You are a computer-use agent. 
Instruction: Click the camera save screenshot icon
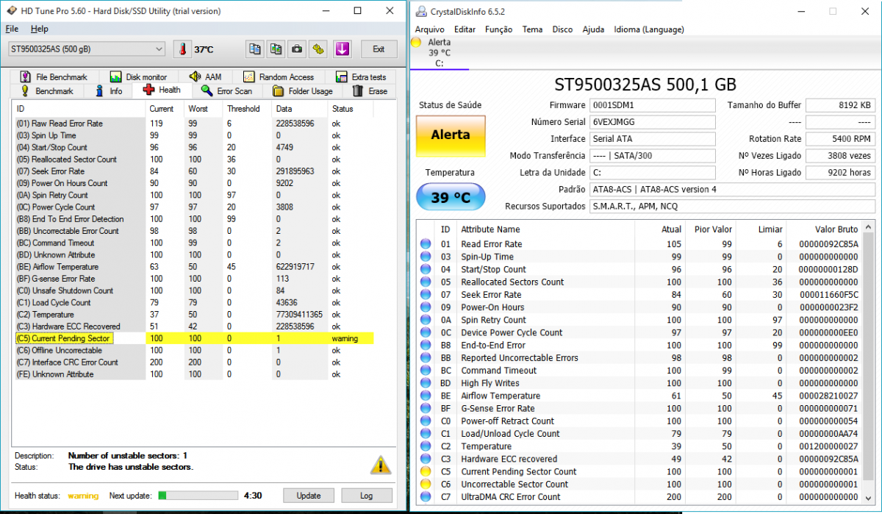click(296, 49)
